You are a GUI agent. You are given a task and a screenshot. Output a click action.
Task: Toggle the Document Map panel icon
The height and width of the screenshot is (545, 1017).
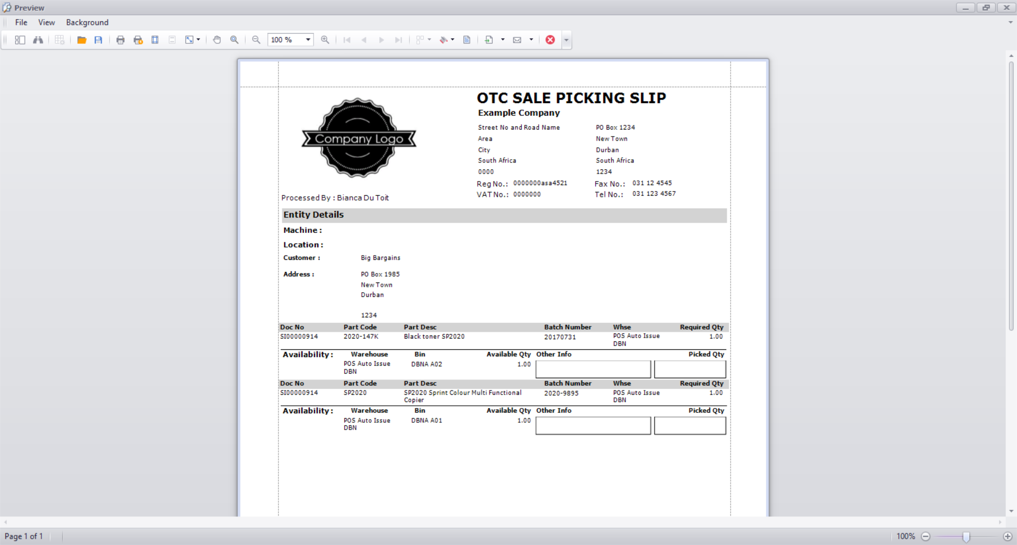20,40
